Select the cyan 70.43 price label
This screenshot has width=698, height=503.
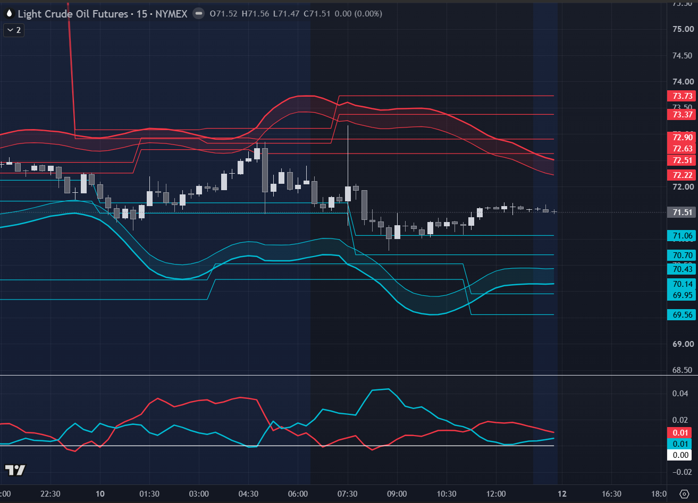tap(682, 269)
